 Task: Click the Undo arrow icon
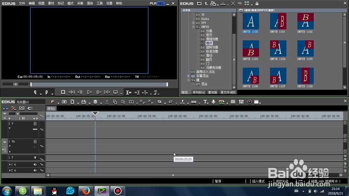(x=159, y=102)
